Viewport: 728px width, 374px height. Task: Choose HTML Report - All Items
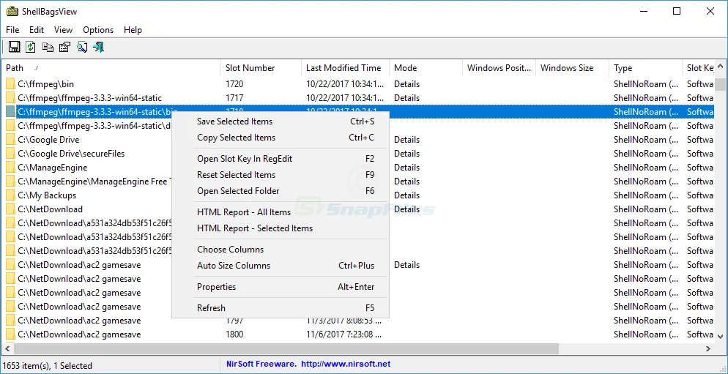pyautogui.click(x=281, y=212)
